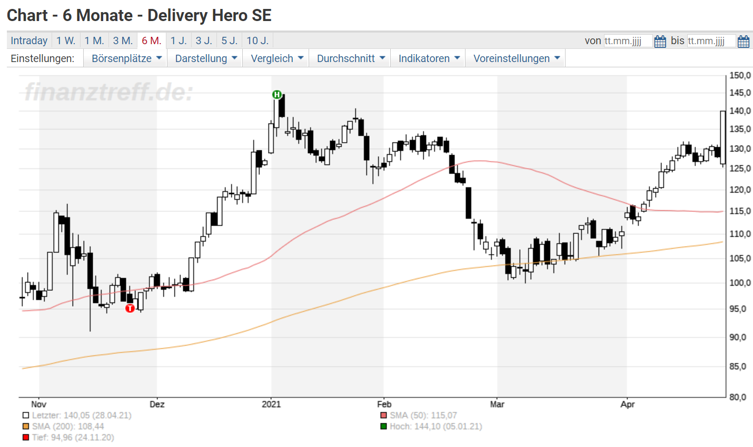Click the '2021' x-axis label
This screenshot has height=447, width=753.
271,404
